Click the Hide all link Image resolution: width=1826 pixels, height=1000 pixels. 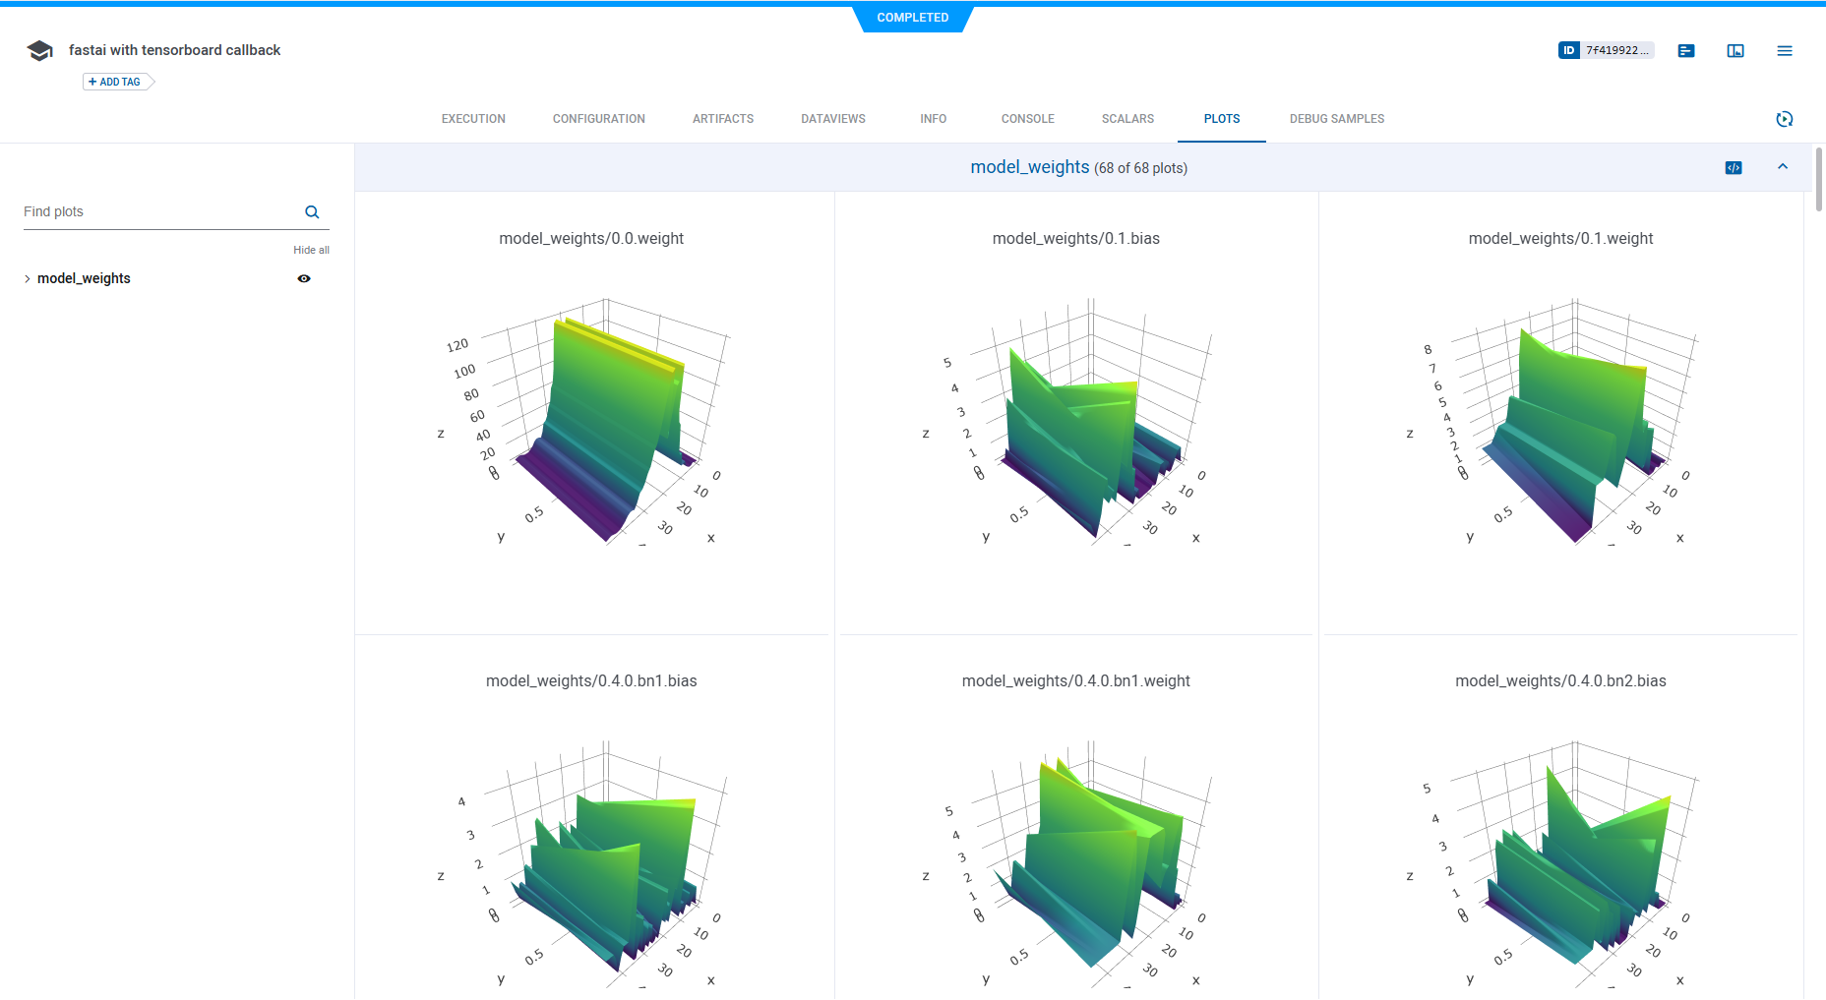pyautogui.click(x=311, y=250)
